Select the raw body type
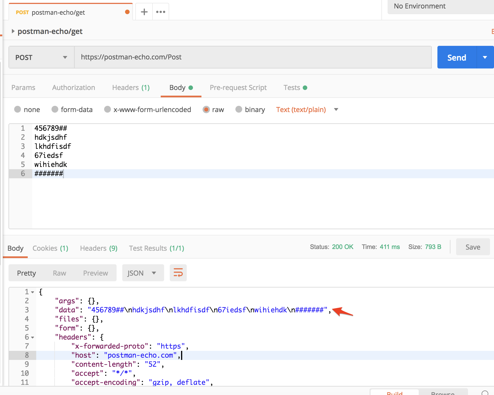 [206, 110]
